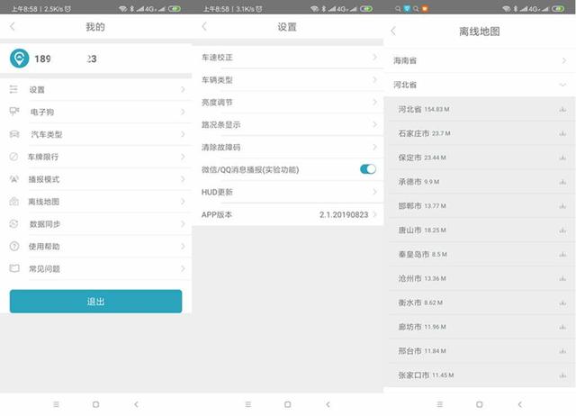Open the 电子狗 menu entry

tap(96, 112)
